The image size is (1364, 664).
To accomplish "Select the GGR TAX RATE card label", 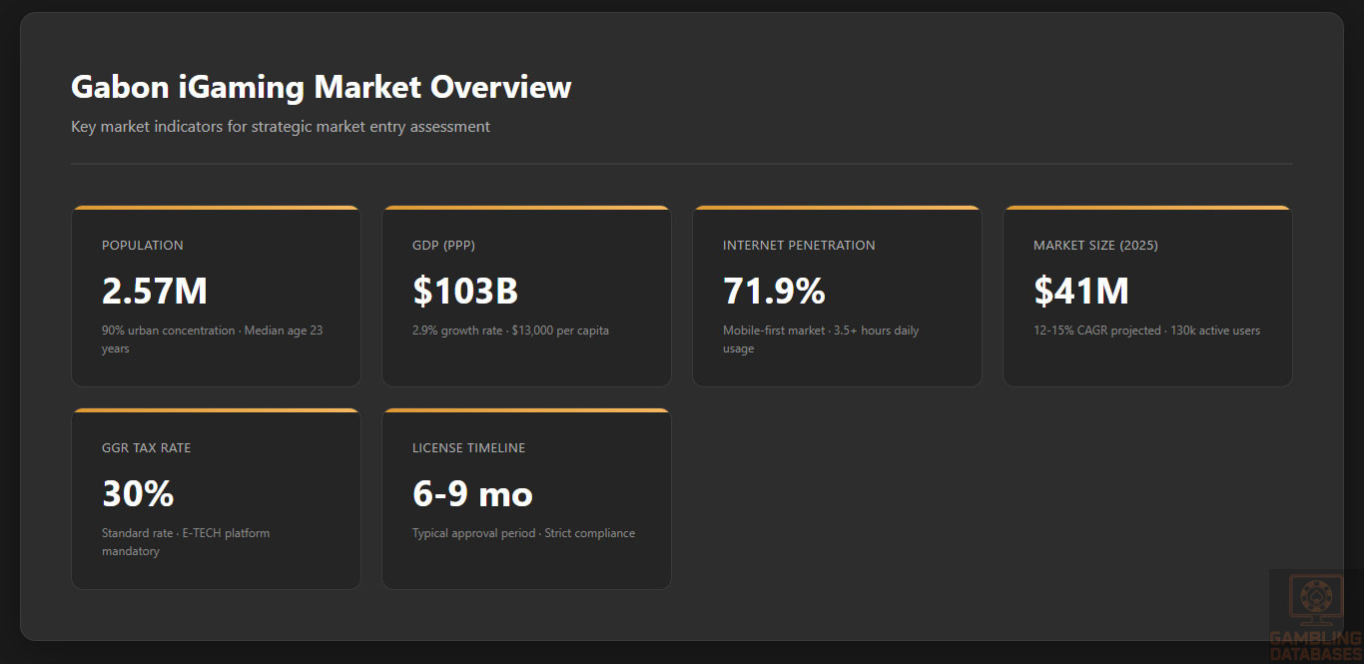I will point(146,448).
